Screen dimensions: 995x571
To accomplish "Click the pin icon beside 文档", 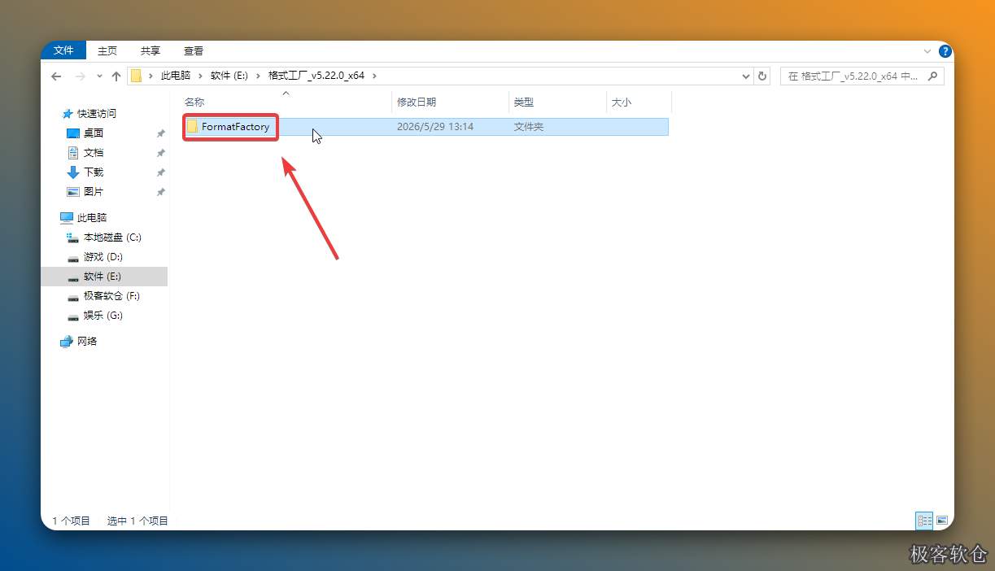I will click(x=160, y=153).
